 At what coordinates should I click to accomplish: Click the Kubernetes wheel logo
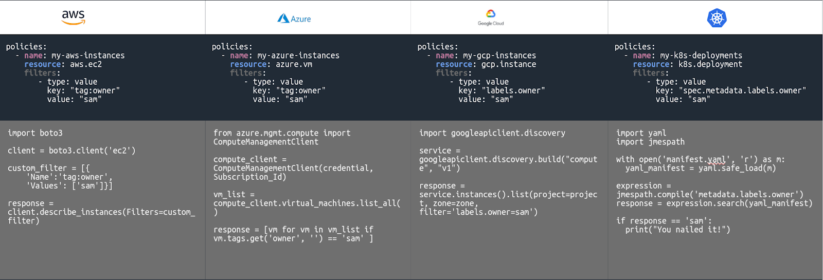pyautogui.click(x=717, y=18)
